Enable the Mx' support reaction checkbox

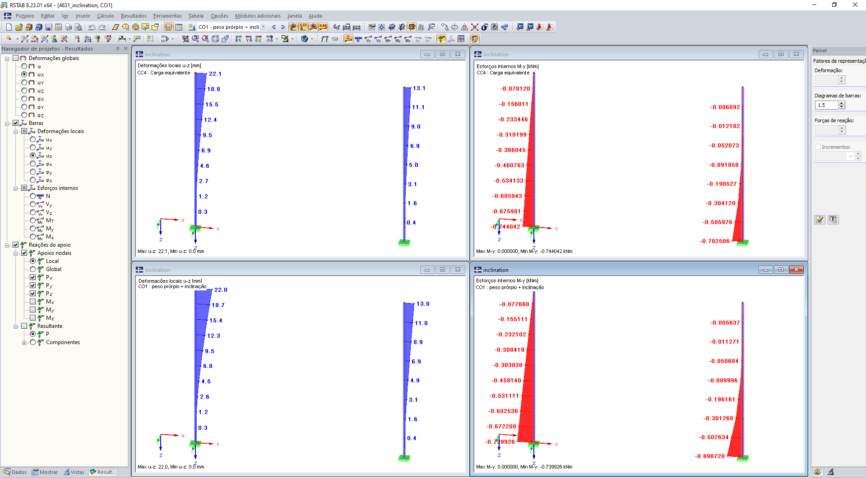(33, 302)
